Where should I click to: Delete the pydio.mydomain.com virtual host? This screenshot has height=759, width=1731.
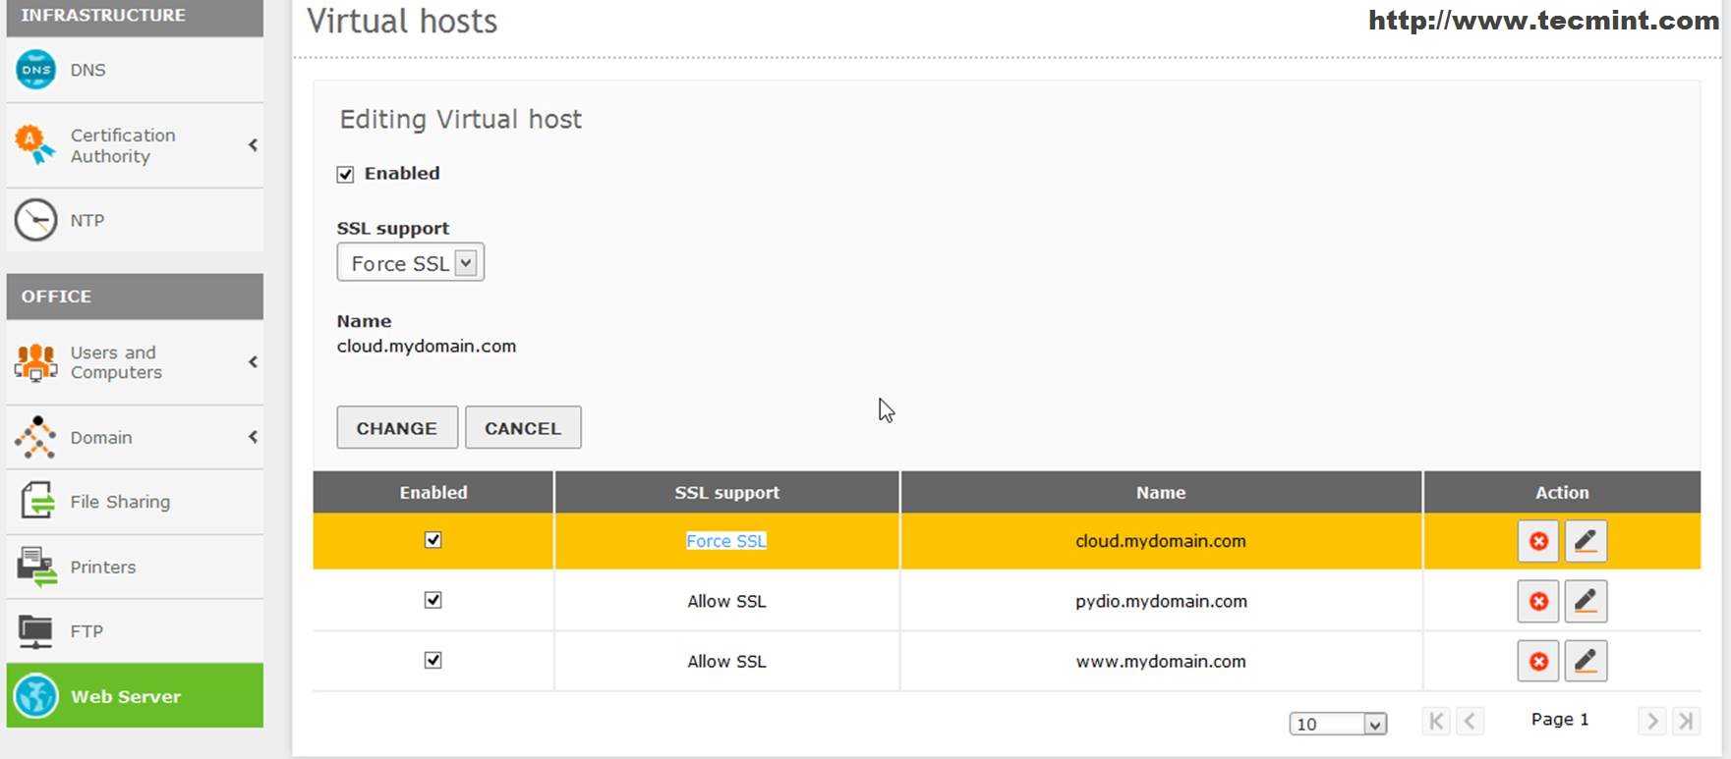1538,601
